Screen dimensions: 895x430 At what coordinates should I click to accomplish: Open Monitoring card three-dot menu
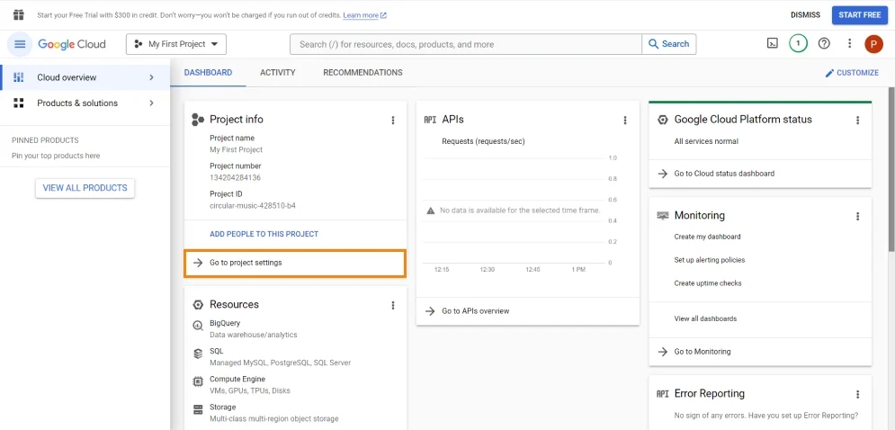tap(857, 216)
